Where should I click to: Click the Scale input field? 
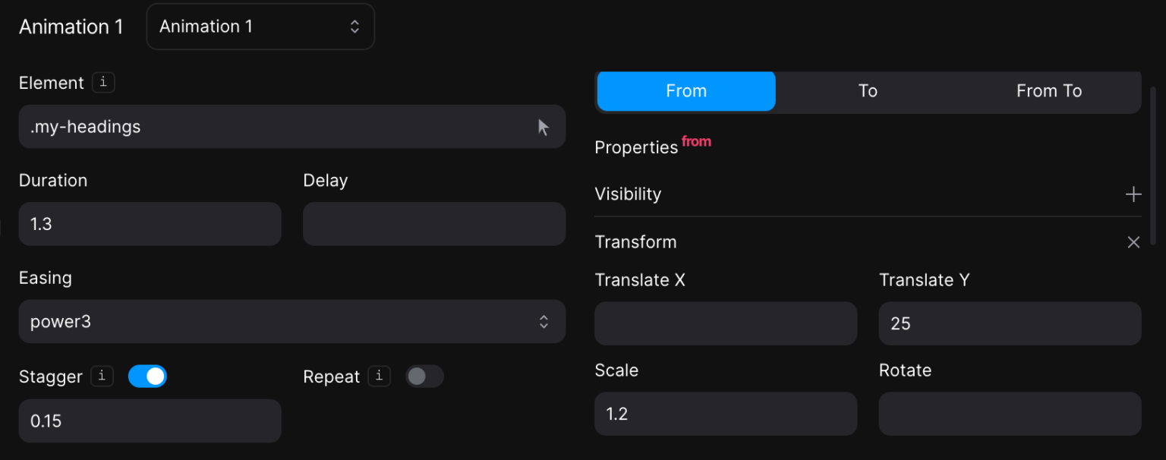coord(725,414)
